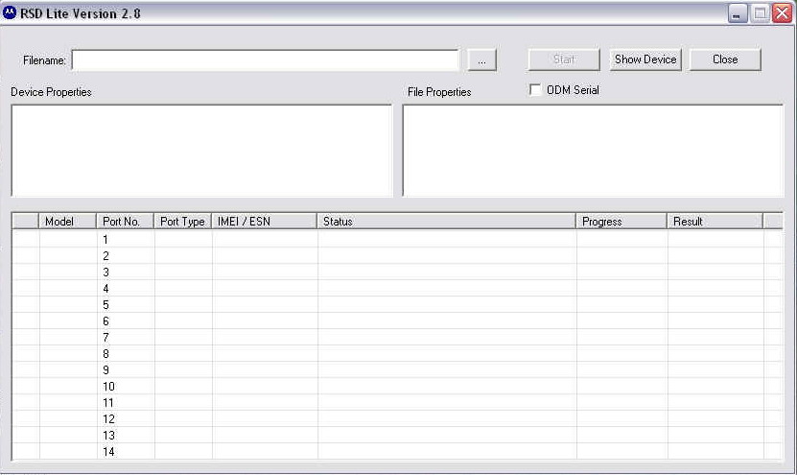Click the Status column header
Image resolution: width=797 pixels, height=475 pixels.
click(446, 222)
